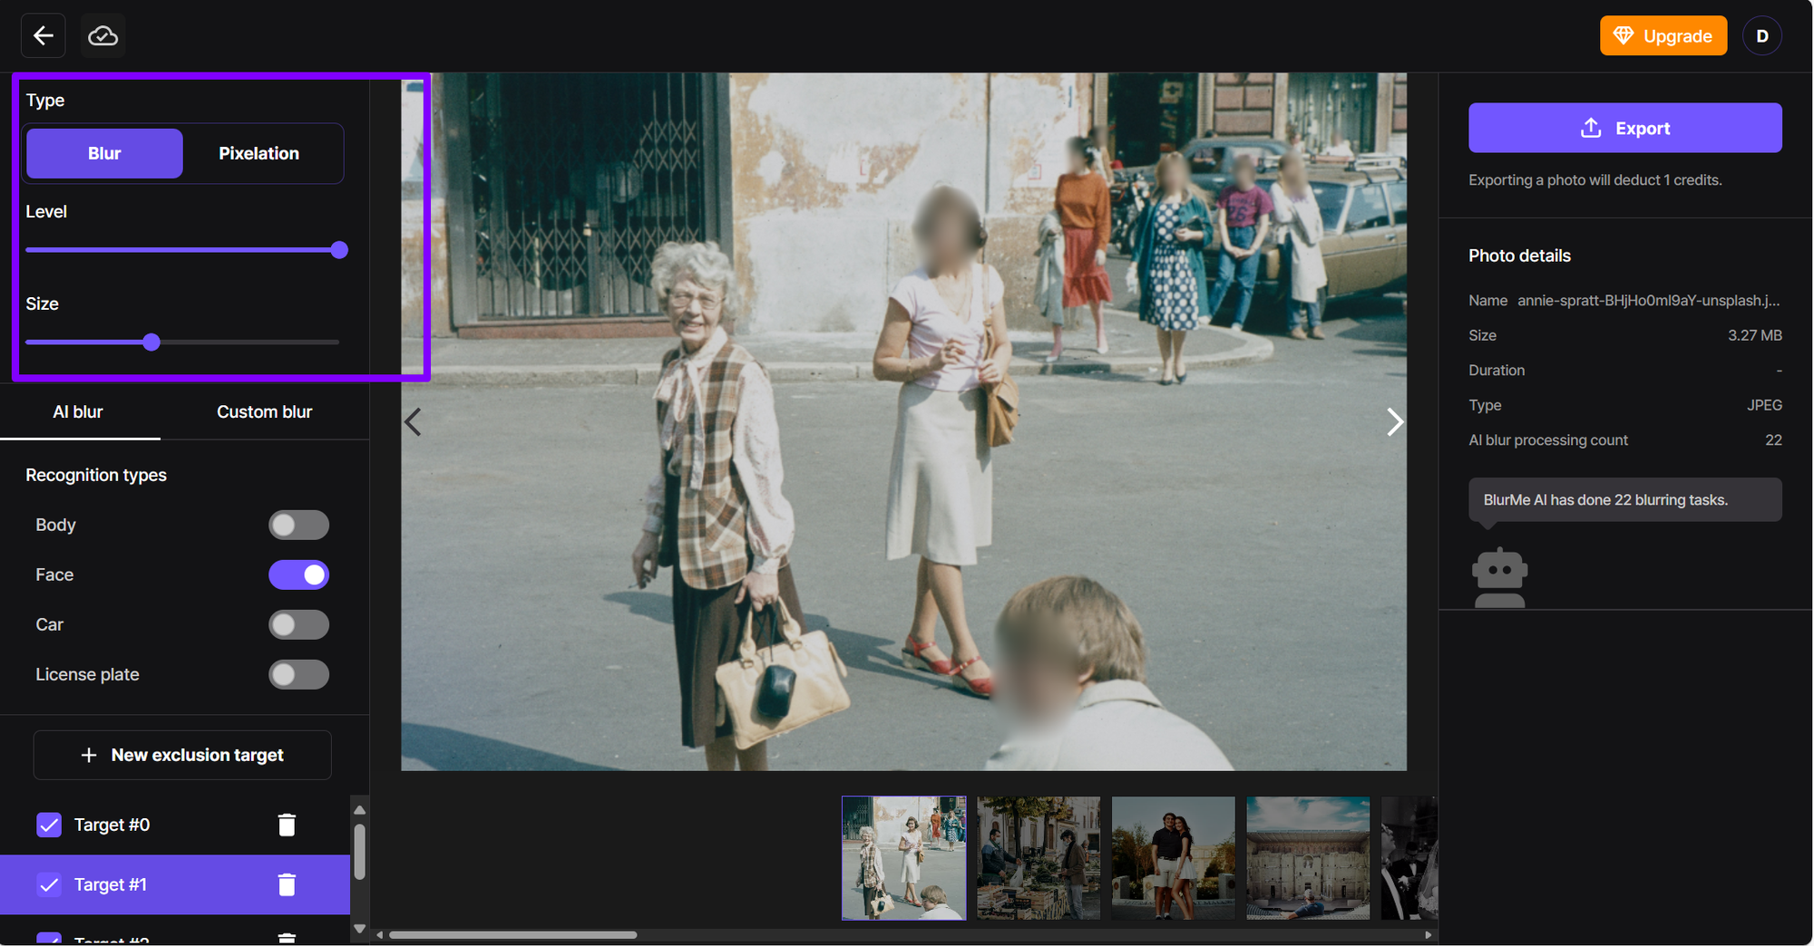Disable Face recognition switch
Image resolution: width=1814 pixels, height=946 pixels.
click(298, 575)
